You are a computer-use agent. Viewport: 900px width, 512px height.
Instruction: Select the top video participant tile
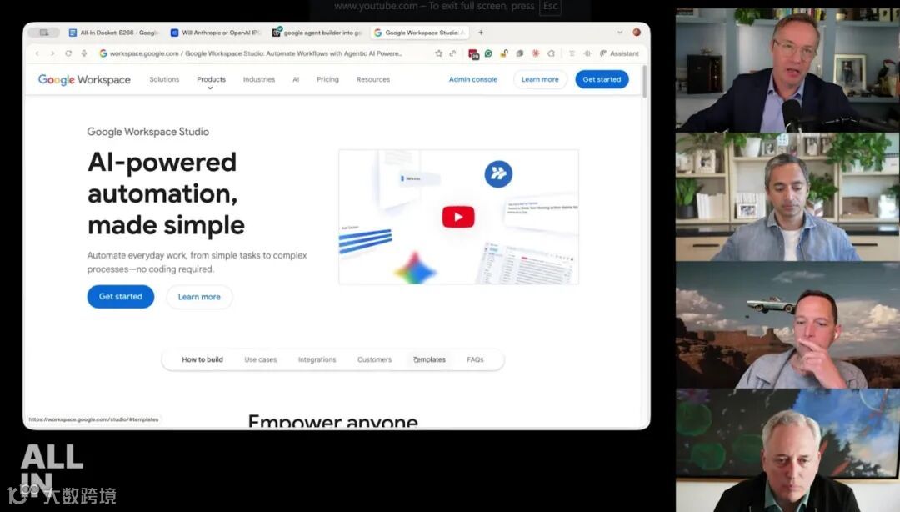tap(787, 70)
